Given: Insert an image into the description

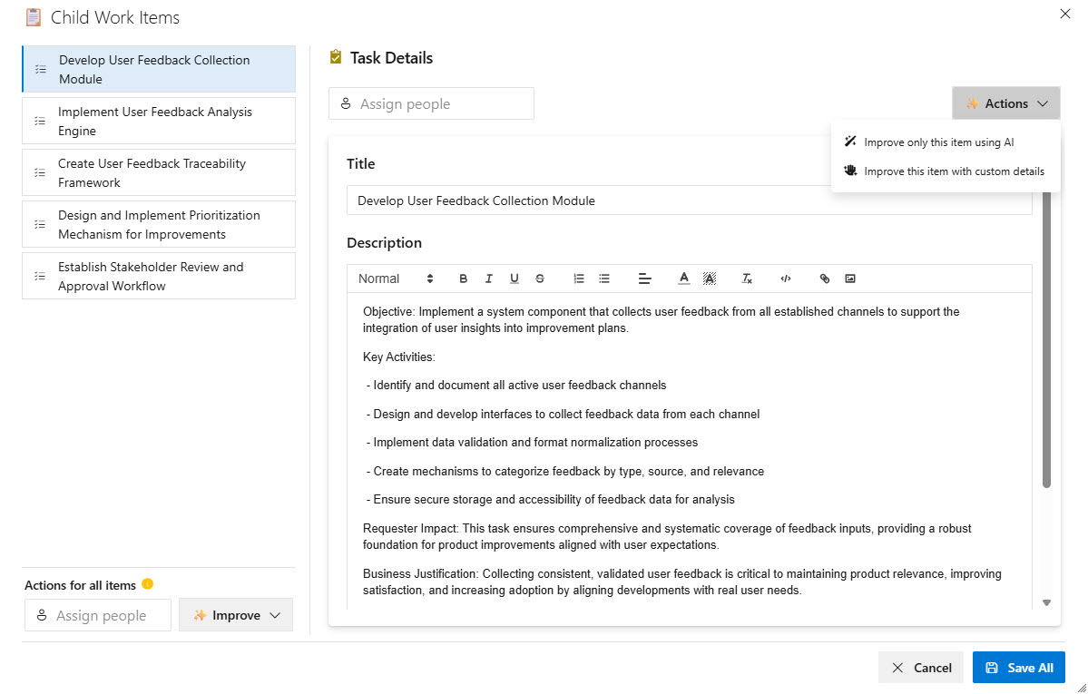Looking at the screenshot, I should pos(850,279).
